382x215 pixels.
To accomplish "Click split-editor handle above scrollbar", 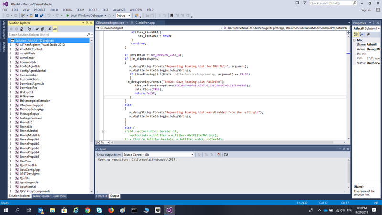I will pyautogui.click(x=349, y=32).
